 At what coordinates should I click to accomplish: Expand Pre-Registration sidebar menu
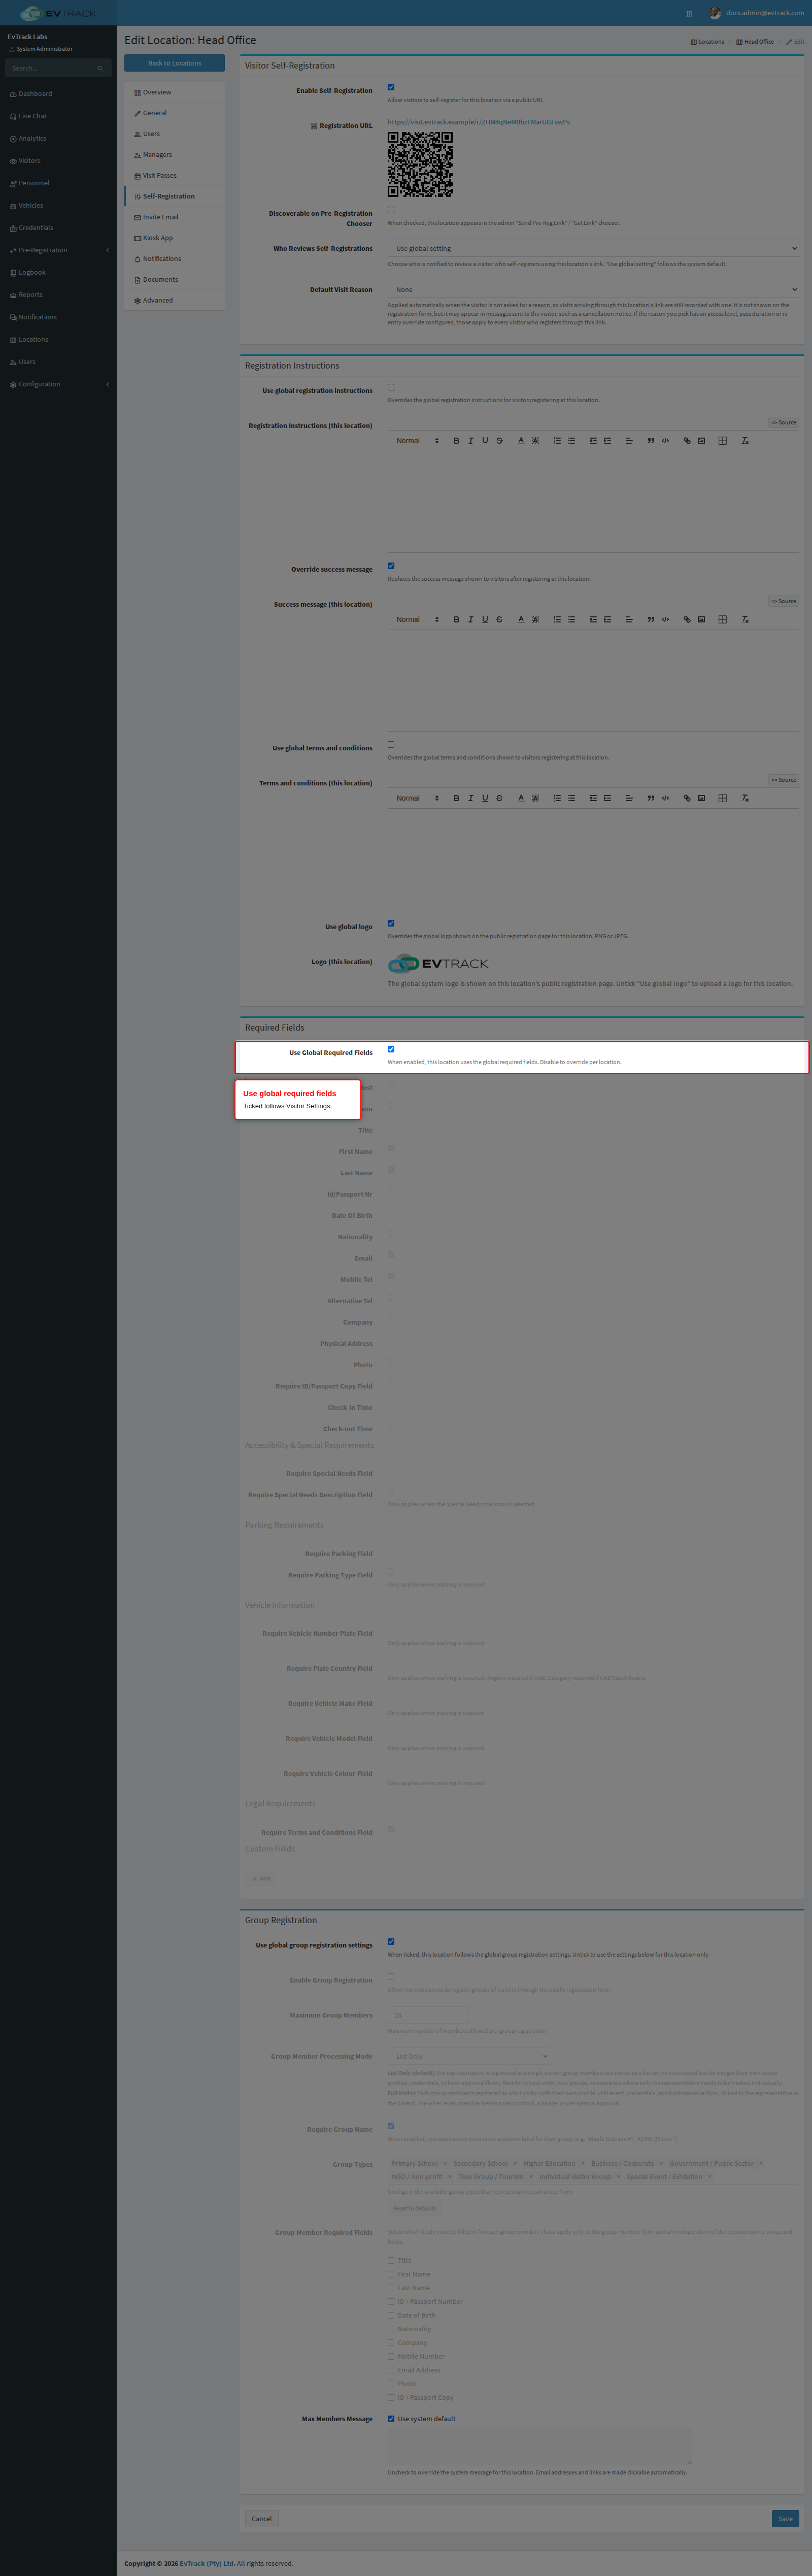point(58,250)
